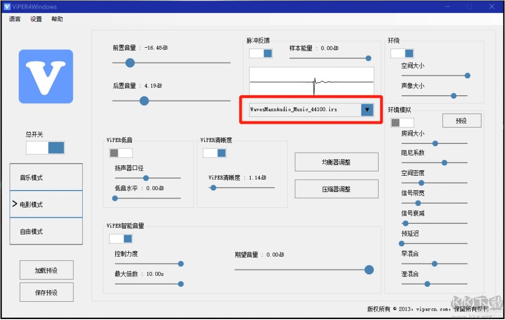Open the WavesMaxxAudio_Music_44100.irs impulse dropdown

click(x=367, y=109)
